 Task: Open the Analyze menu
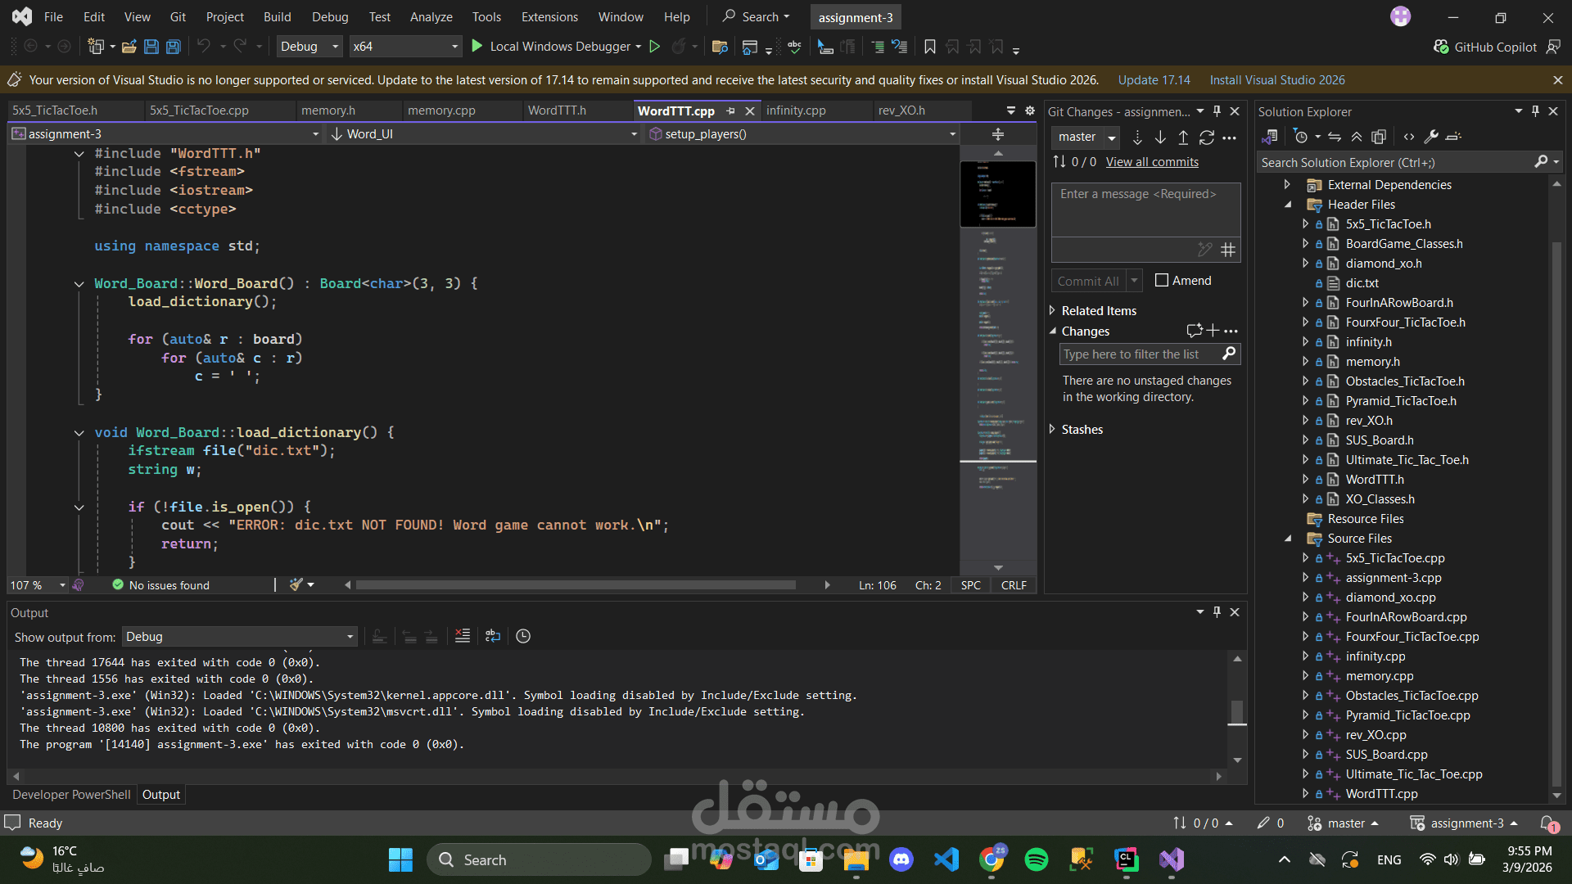431,16
